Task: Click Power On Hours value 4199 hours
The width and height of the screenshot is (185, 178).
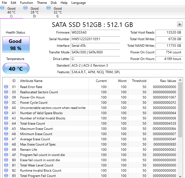Action: point(169,59)
